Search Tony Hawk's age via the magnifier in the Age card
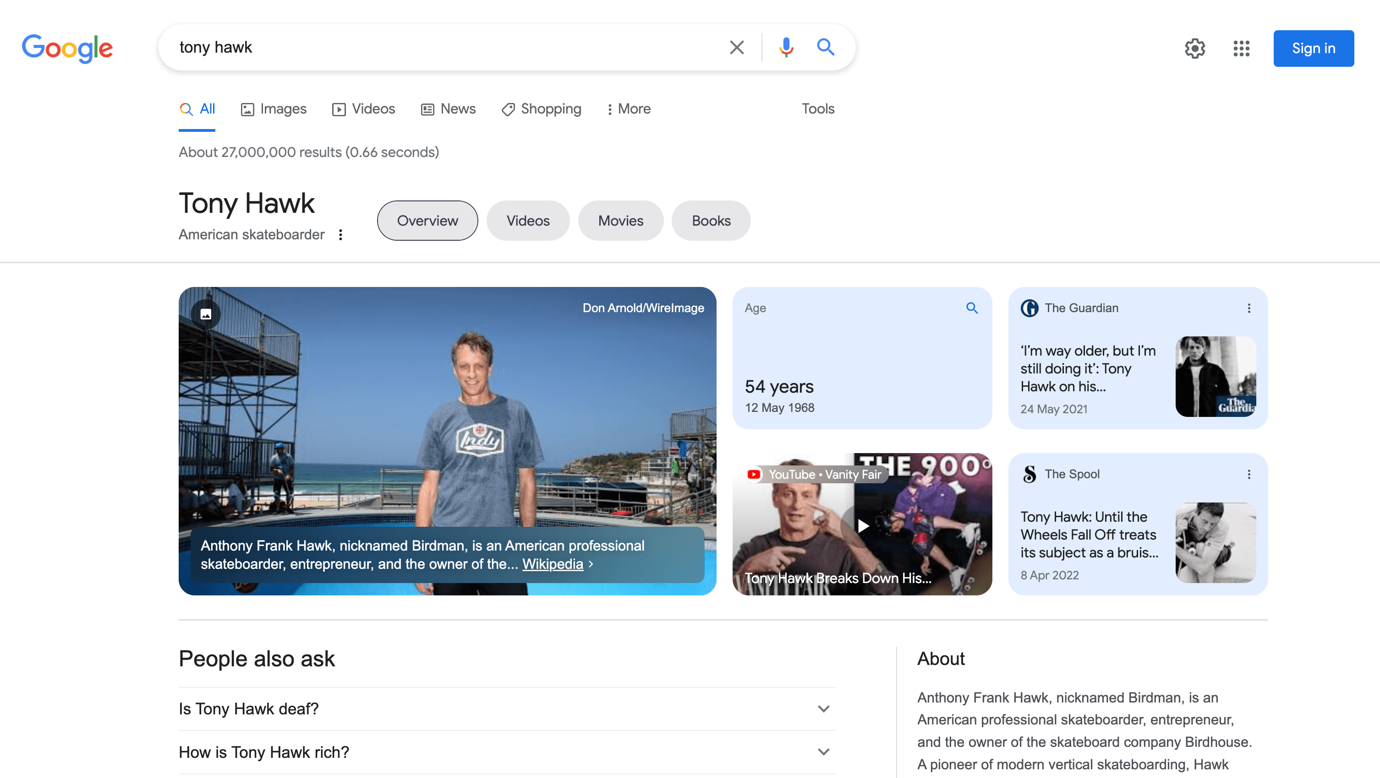The image size is (1380, 778). coord(972,308)
